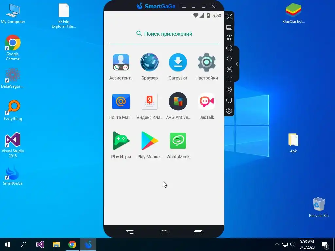Viewport: 335px width, 251px height.
Task: Tap the Android recent apps button
Action: (x=198, y=232)
